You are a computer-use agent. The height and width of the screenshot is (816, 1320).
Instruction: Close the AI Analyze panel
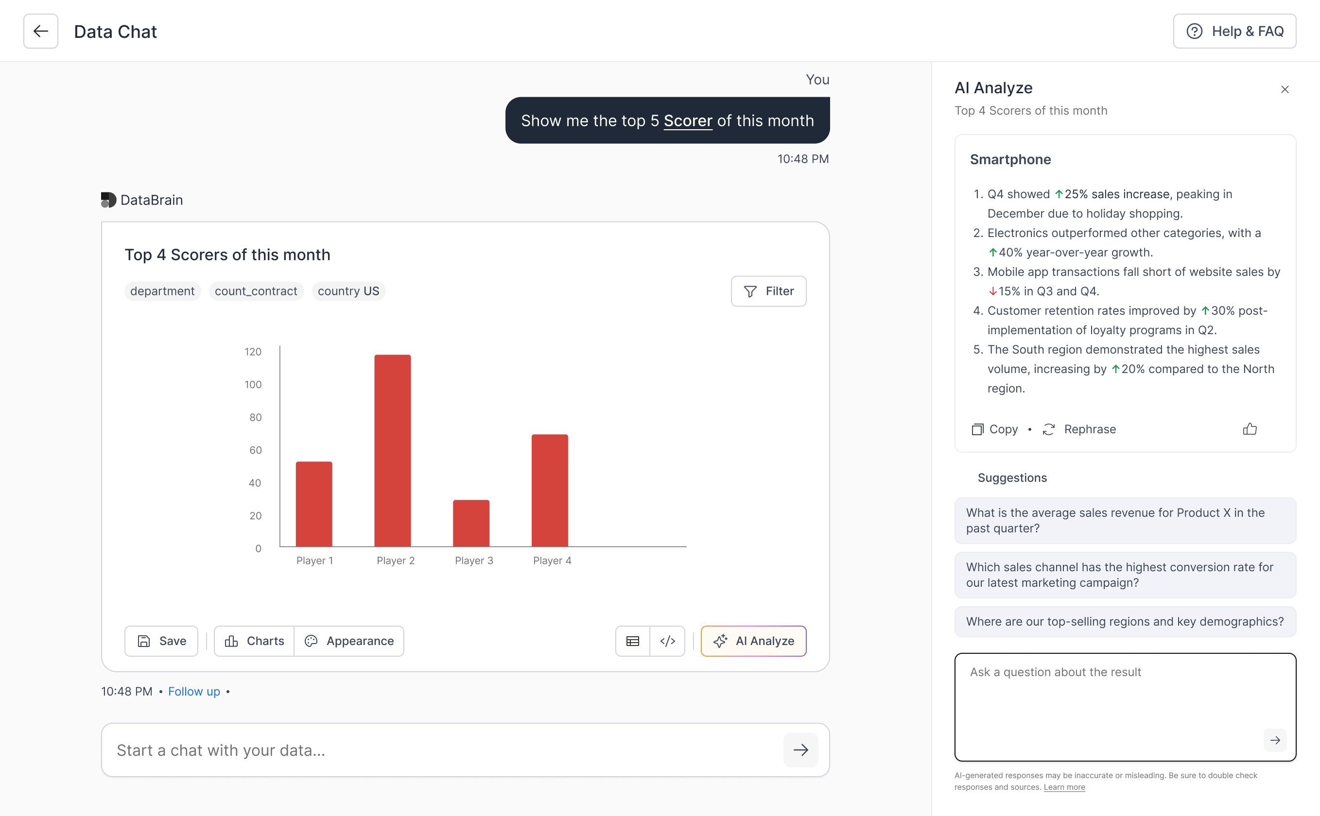(1285, 89)
